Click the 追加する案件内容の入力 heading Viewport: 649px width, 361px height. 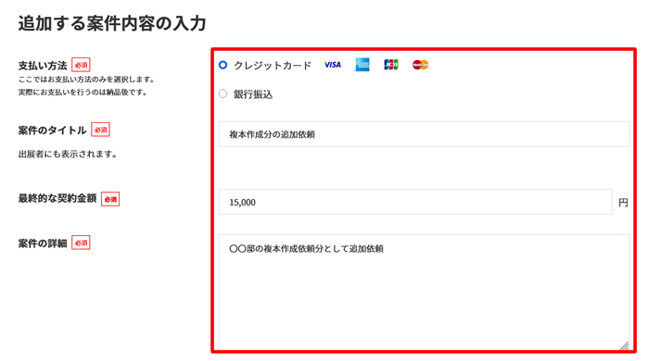tap(112, 23)
